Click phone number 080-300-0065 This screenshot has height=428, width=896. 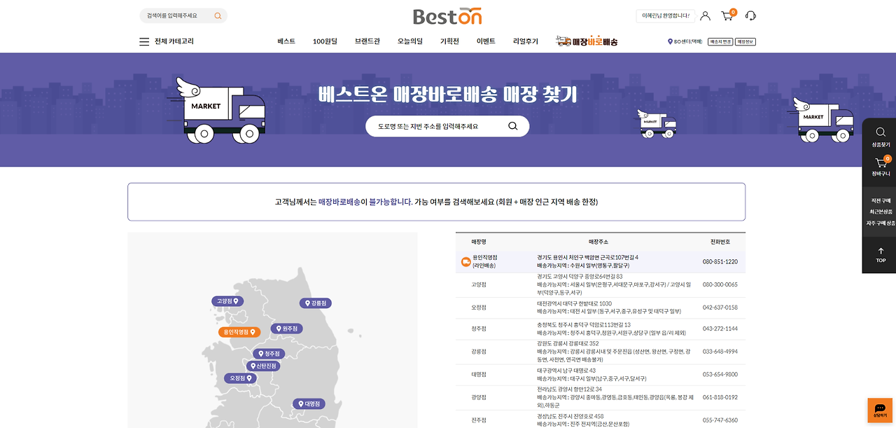[720, 285]
